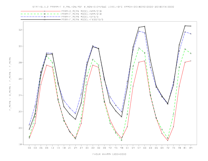Click x-axis tick label 45
Viewport: 208px width, 161px height.
pyautogui.click(x=116, y=148)
